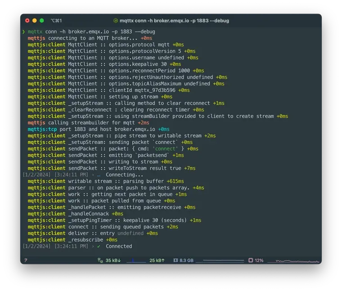Click the 8.3 GB memory readout
This screenshot has width=342, height=291.
pyautogui.click(x=186, y=260)
